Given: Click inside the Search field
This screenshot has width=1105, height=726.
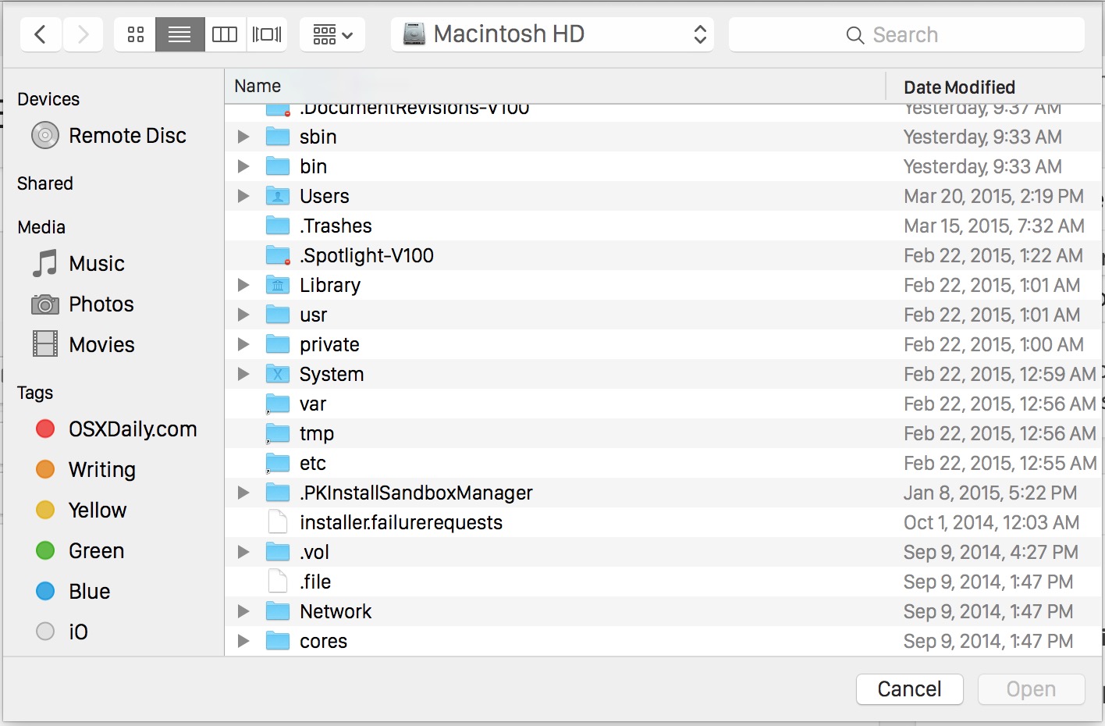Looking at the screenshot, I should 921,34.
